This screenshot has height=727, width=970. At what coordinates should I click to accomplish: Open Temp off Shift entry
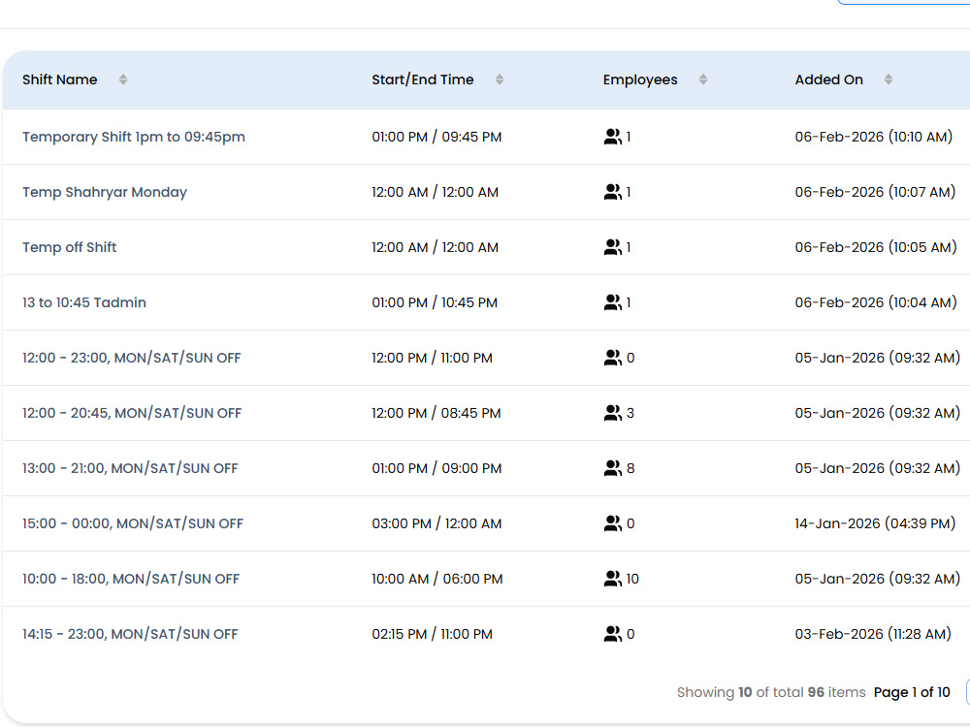[x=69, y=247]
